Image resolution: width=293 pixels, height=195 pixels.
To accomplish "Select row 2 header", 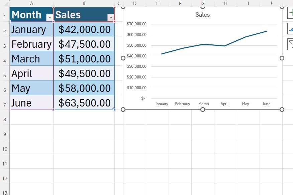I will coord(5,29).
